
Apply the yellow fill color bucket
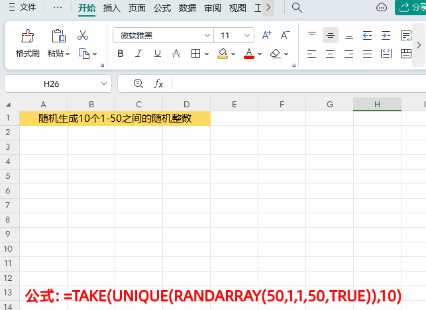(223, 54)
